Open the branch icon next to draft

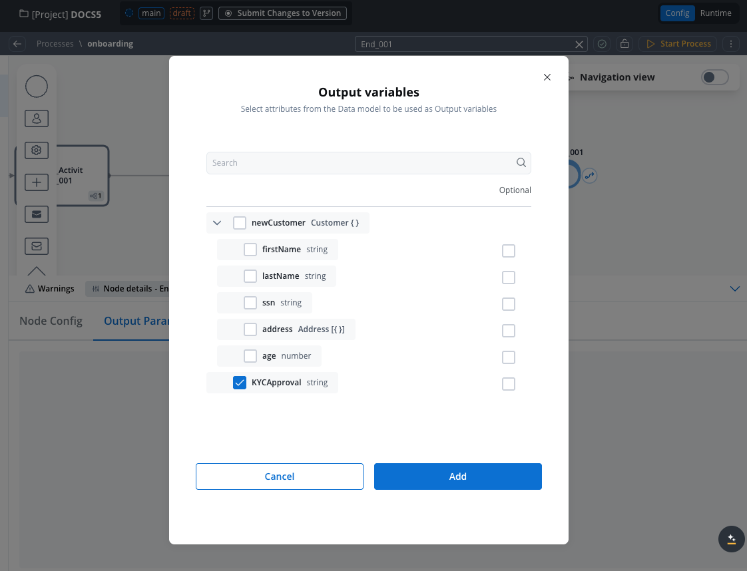pyautogui.click(x=206, y=13)
